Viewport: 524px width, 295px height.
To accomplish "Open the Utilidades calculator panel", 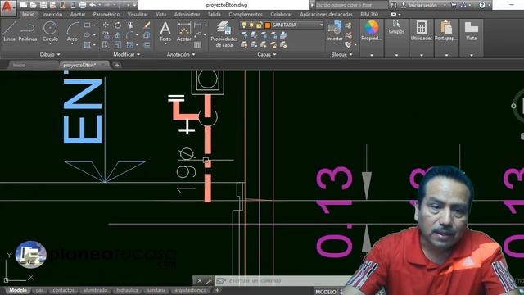I will pyautogui.click(x=422, y=31).
